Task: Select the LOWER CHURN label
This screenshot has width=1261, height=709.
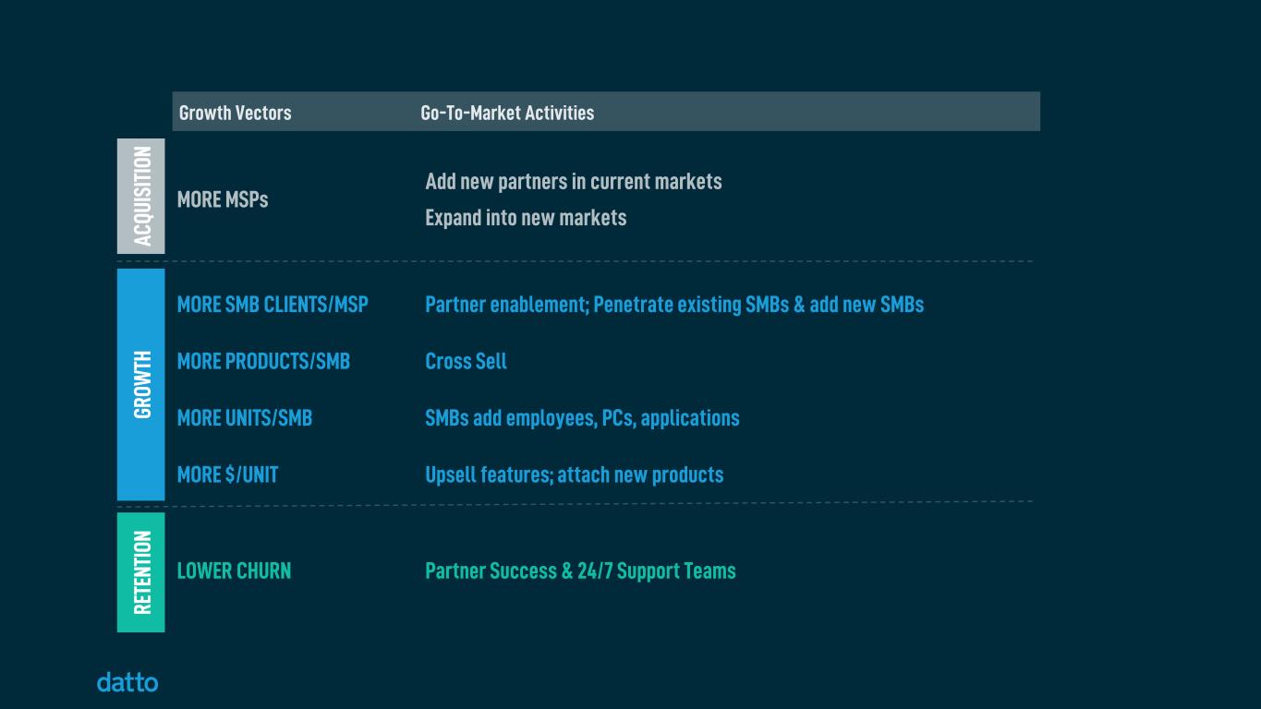Action: pos(234,571)
